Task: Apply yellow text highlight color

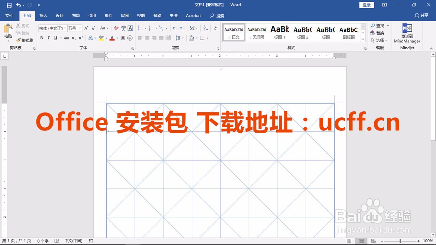Action: click(x=101, y=38)
